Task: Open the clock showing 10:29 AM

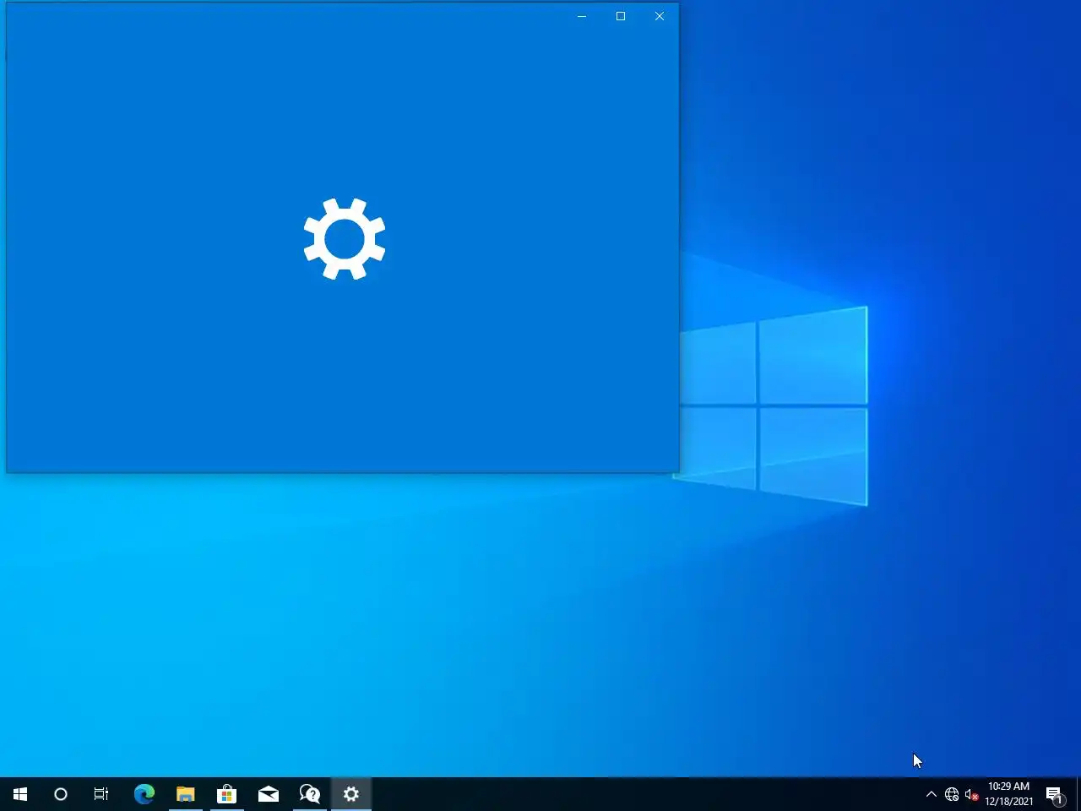Action: [1008, 794]
